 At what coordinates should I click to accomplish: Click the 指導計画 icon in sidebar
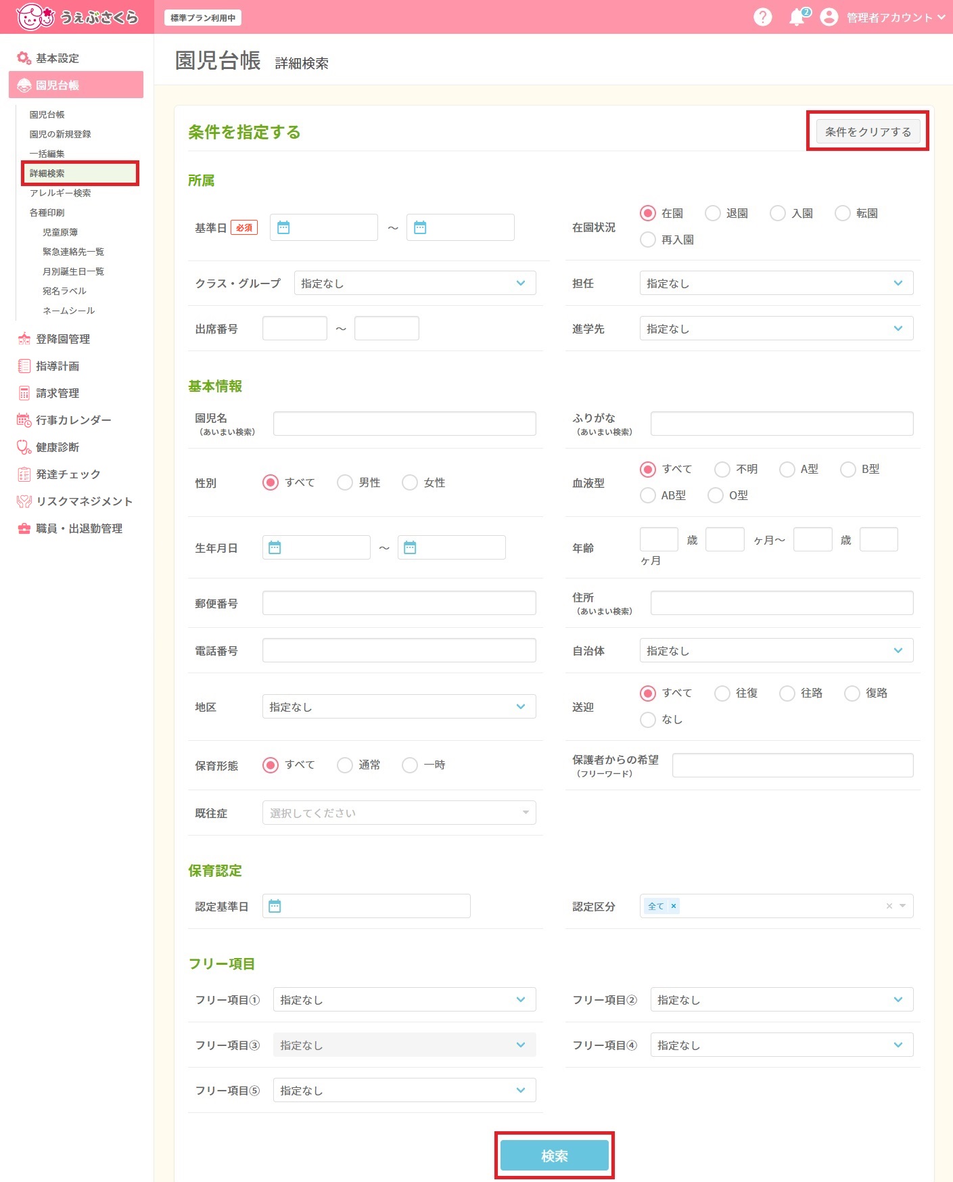(x=24, y=366)
